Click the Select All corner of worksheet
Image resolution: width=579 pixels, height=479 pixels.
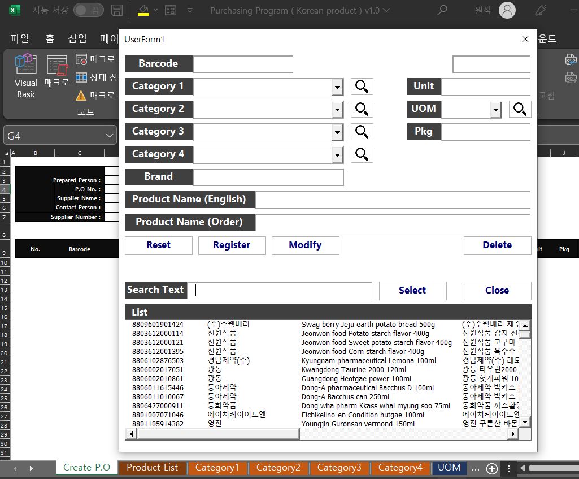[7, 153]
